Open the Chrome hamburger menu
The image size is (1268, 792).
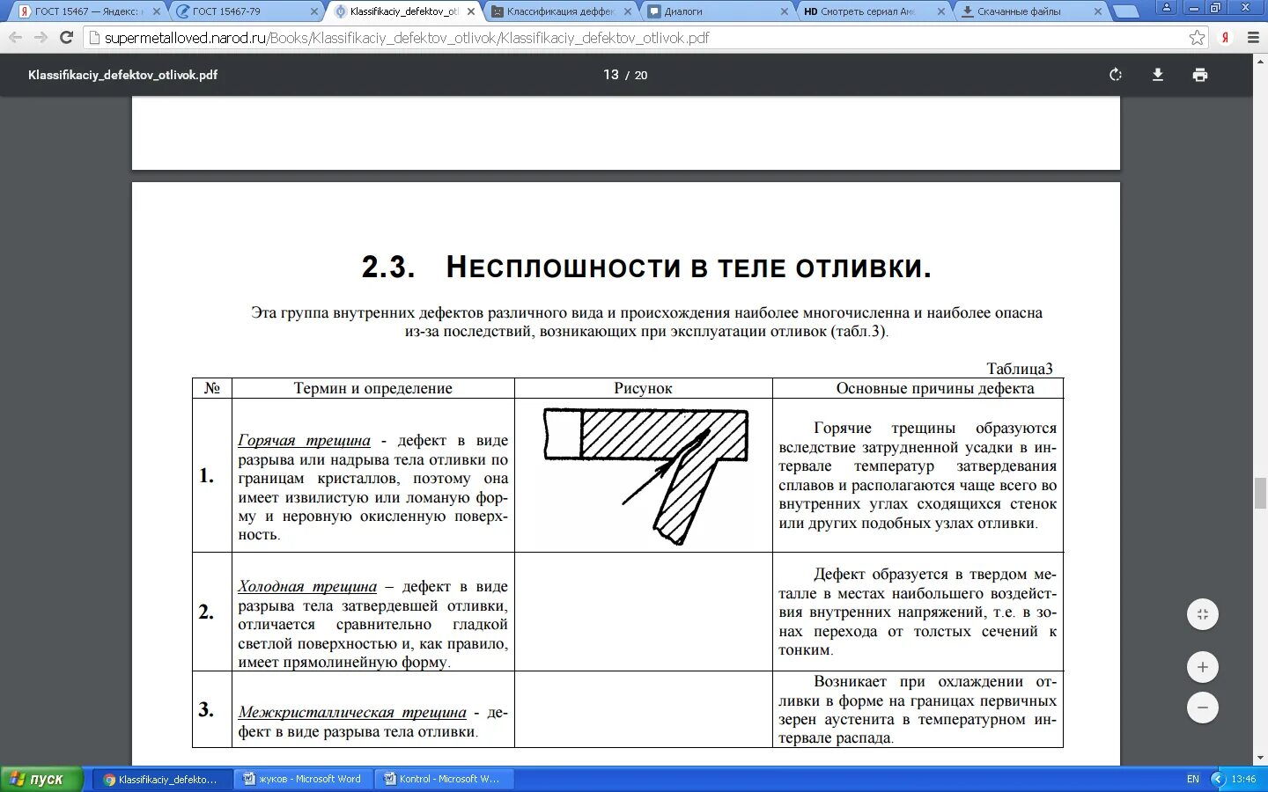[x=1253, y=38]
